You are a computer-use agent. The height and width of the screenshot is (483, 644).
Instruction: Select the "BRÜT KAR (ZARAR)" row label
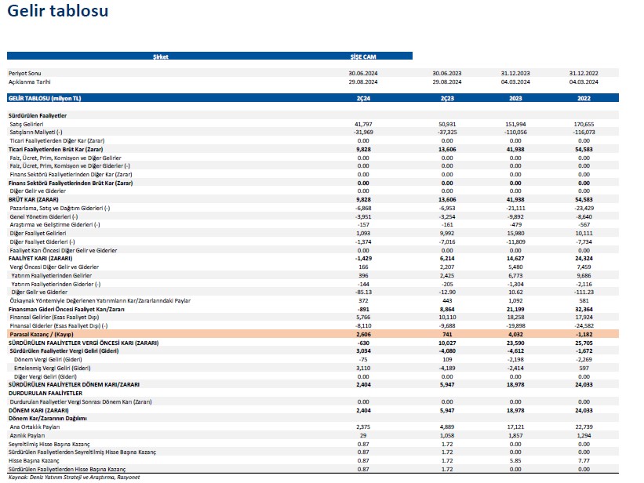pos(34,199)
